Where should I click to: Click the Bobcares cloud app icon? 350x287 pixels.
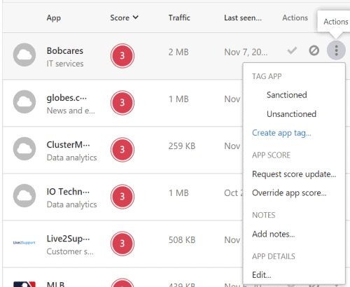point(24,55)
